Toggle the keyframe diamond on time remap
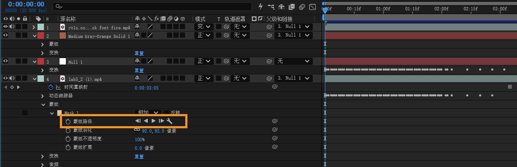 (12, 87)
